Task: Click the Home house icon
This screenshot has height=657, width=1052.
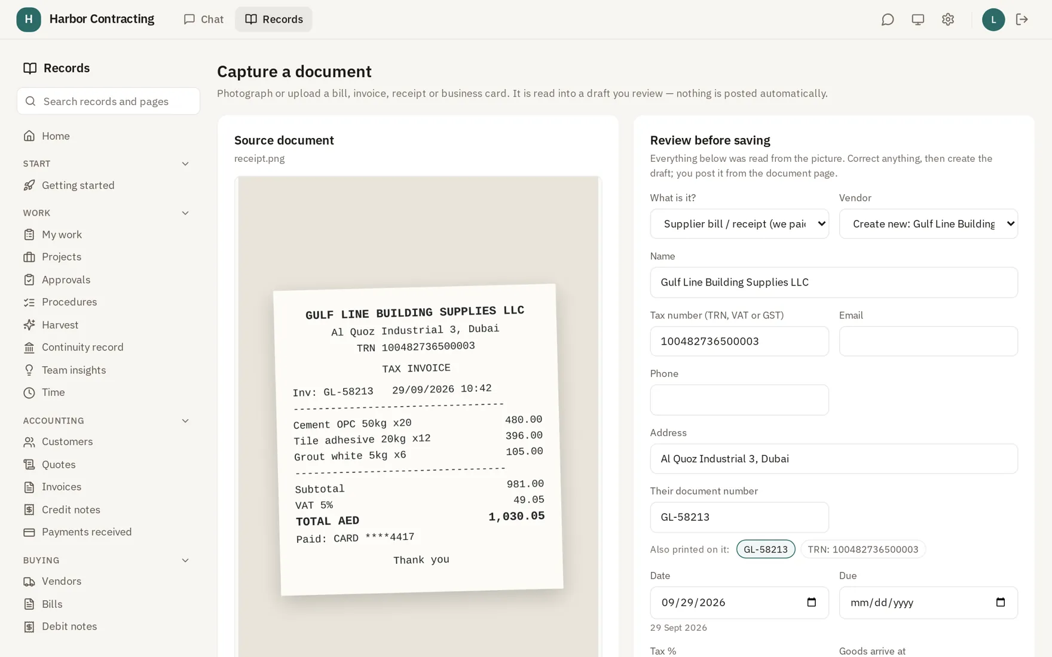Action: [x=29, y=136]
